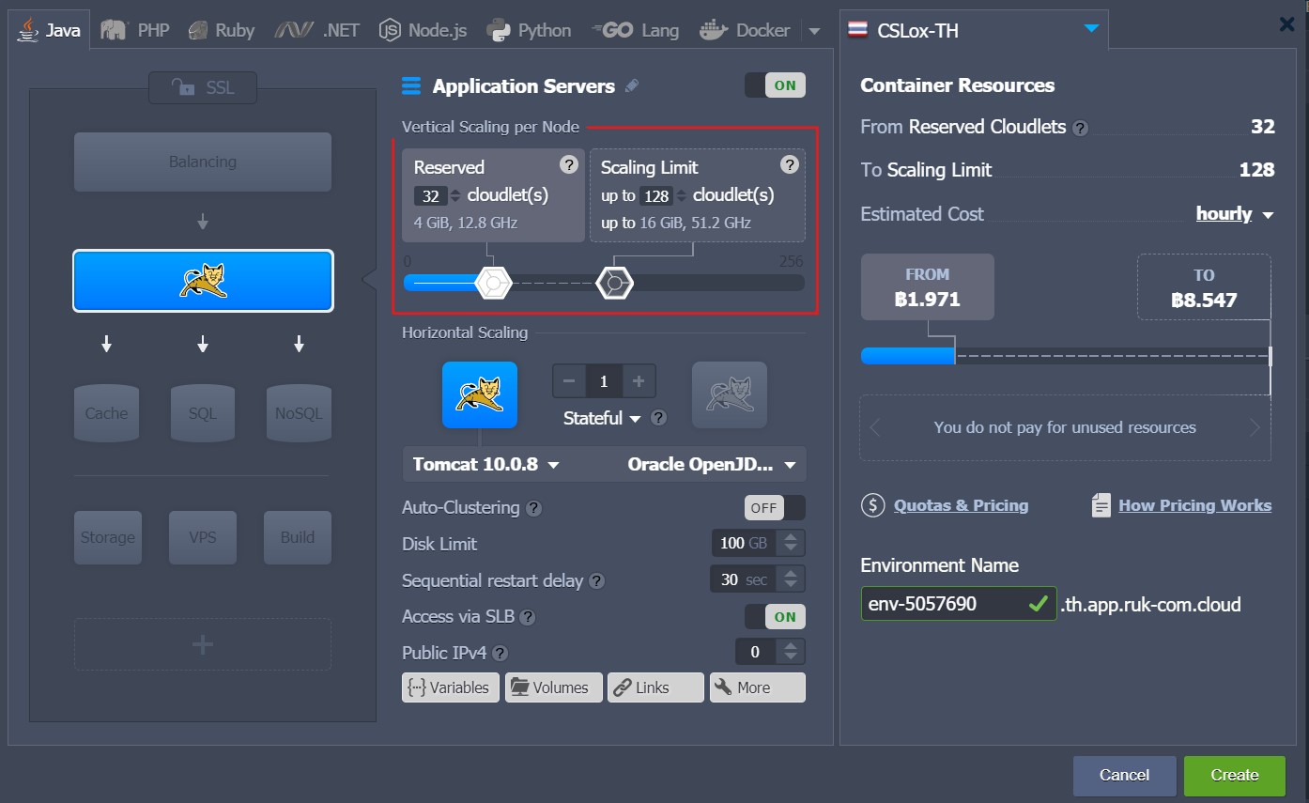Show help for Access via SLB
Image resolution: width=1309 pixels, height=803 pixels.
click(528, 617)
